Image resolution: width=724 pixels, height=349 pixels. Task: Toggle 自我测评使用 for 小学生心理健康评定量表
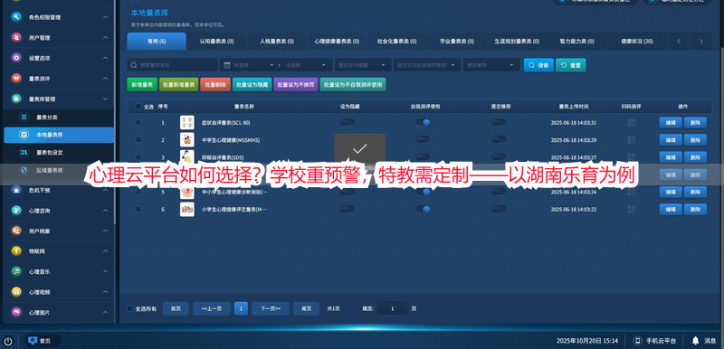pos(423,209)
